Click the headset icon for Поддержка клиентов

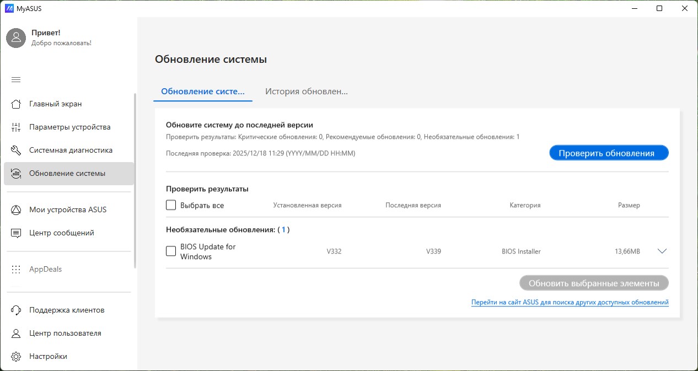point(16,310)
